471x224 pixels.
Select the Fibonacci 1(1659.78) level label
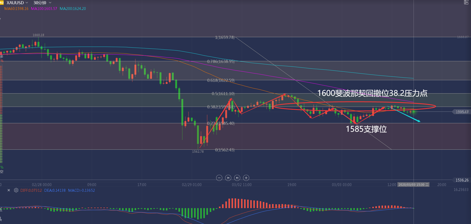(x=225, y=37)
